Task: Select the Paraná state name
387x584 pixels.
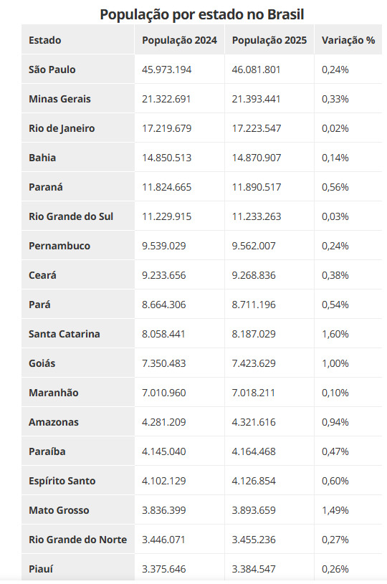Action: [45, 187]
